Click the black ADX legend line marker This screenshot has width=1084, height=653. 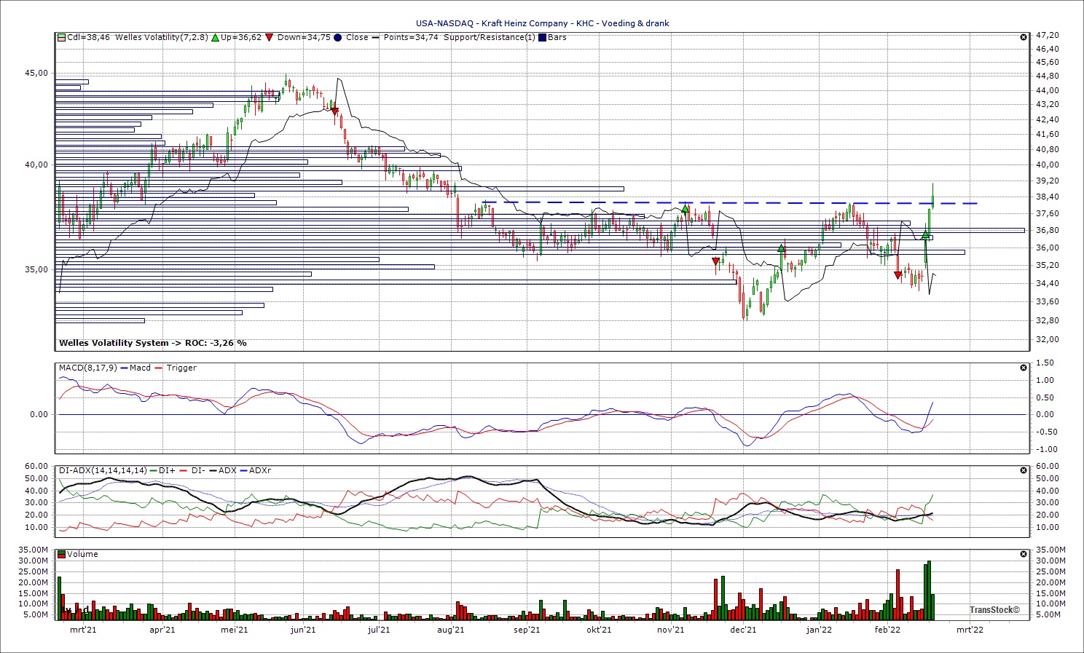point(212,470)
